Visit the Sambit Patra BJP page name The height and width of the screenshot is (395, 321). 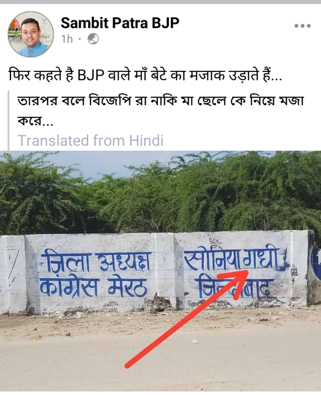tap(120, 22)
